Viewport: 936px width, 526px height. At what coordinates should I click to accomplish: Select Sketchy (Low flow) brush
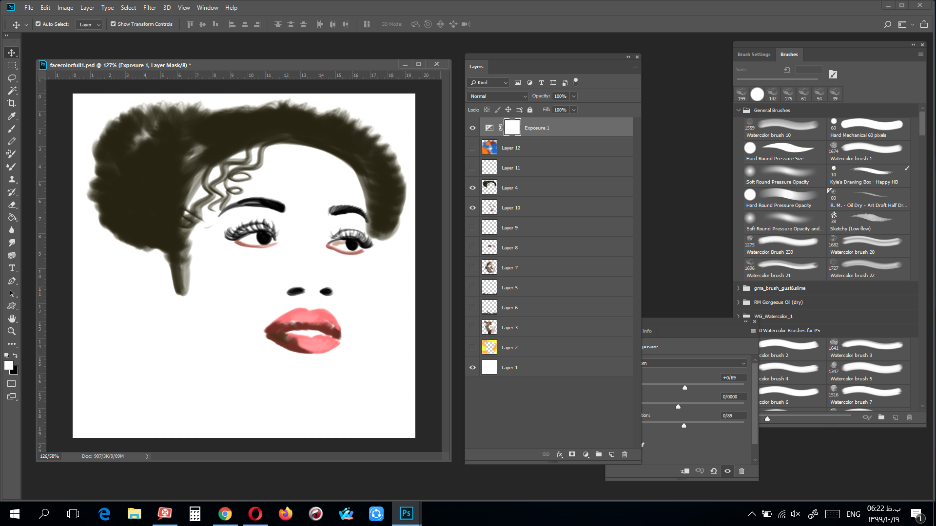coord(868,222)
